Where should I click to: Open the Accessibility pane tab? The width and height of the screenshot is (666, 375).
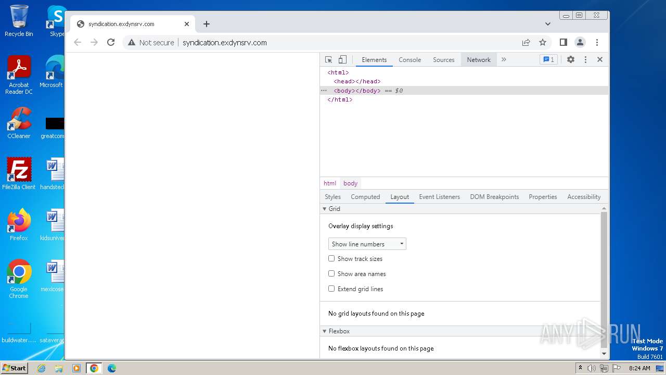click(584, 197)
